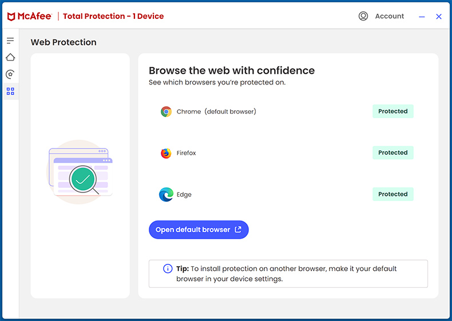Close the McAfee window
The width and height of the screenshot is (452, 321).
coord(439,17)
